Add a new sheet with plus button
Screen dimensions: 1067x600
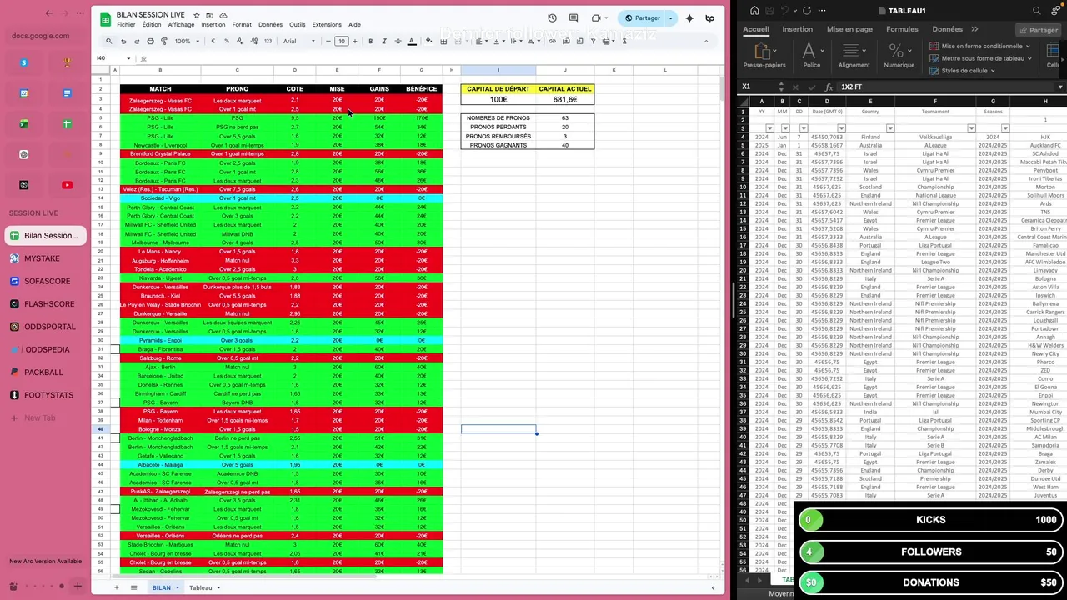(116, 587)
